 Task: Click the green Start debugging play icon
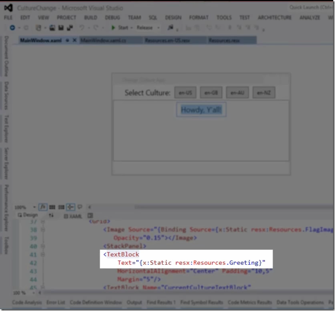click(x=113, y=28)
